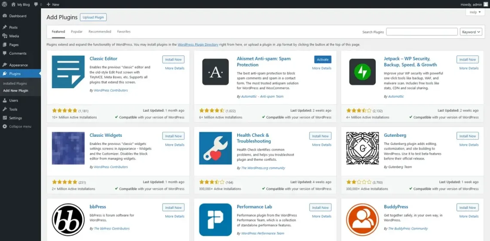
Task: Open the Classic Widgets title link
Action: [106, 136]
